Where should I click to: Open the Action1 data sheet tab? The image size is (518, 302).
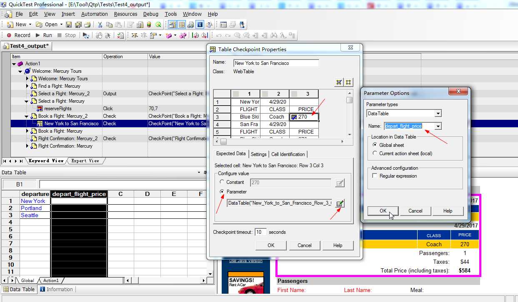51,281
